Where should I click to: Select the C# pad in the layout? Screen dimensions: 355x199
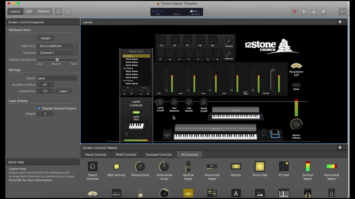161,40
